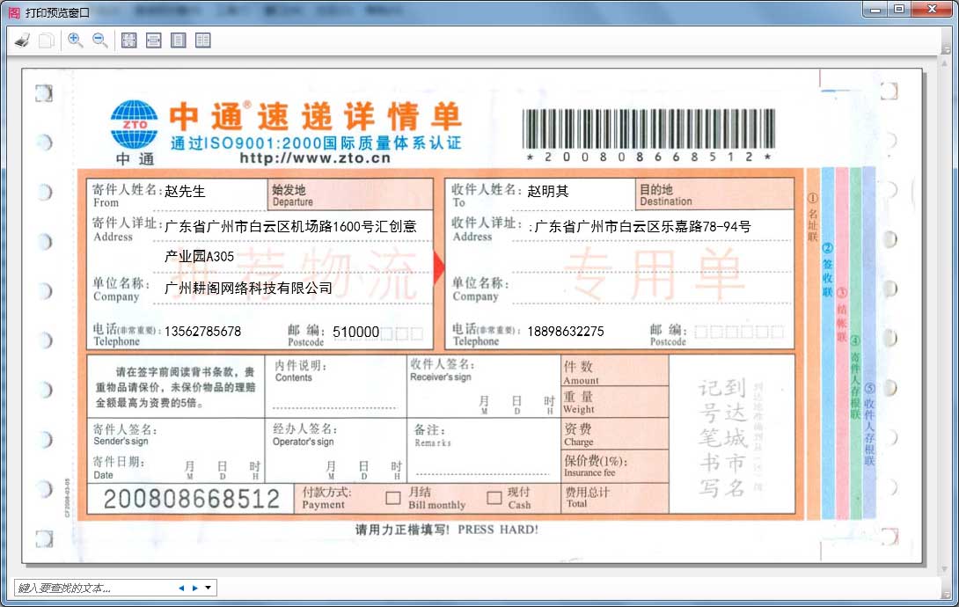This screenshot has height=607, width=959.
Task: Click the 月结 Bill monthly label
Action: pyautogui.click(x=436, y=498)
